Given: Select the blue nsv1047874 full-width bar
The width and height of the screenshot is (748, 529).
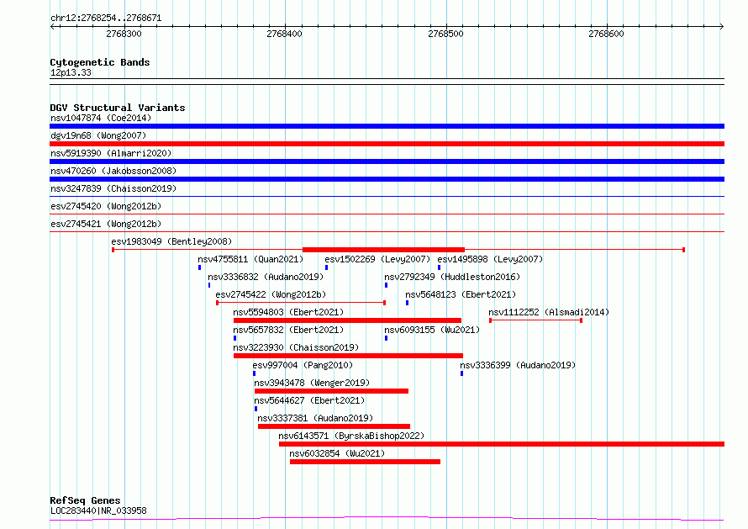Looking at the screenshot, I should [x=387, y=126].
